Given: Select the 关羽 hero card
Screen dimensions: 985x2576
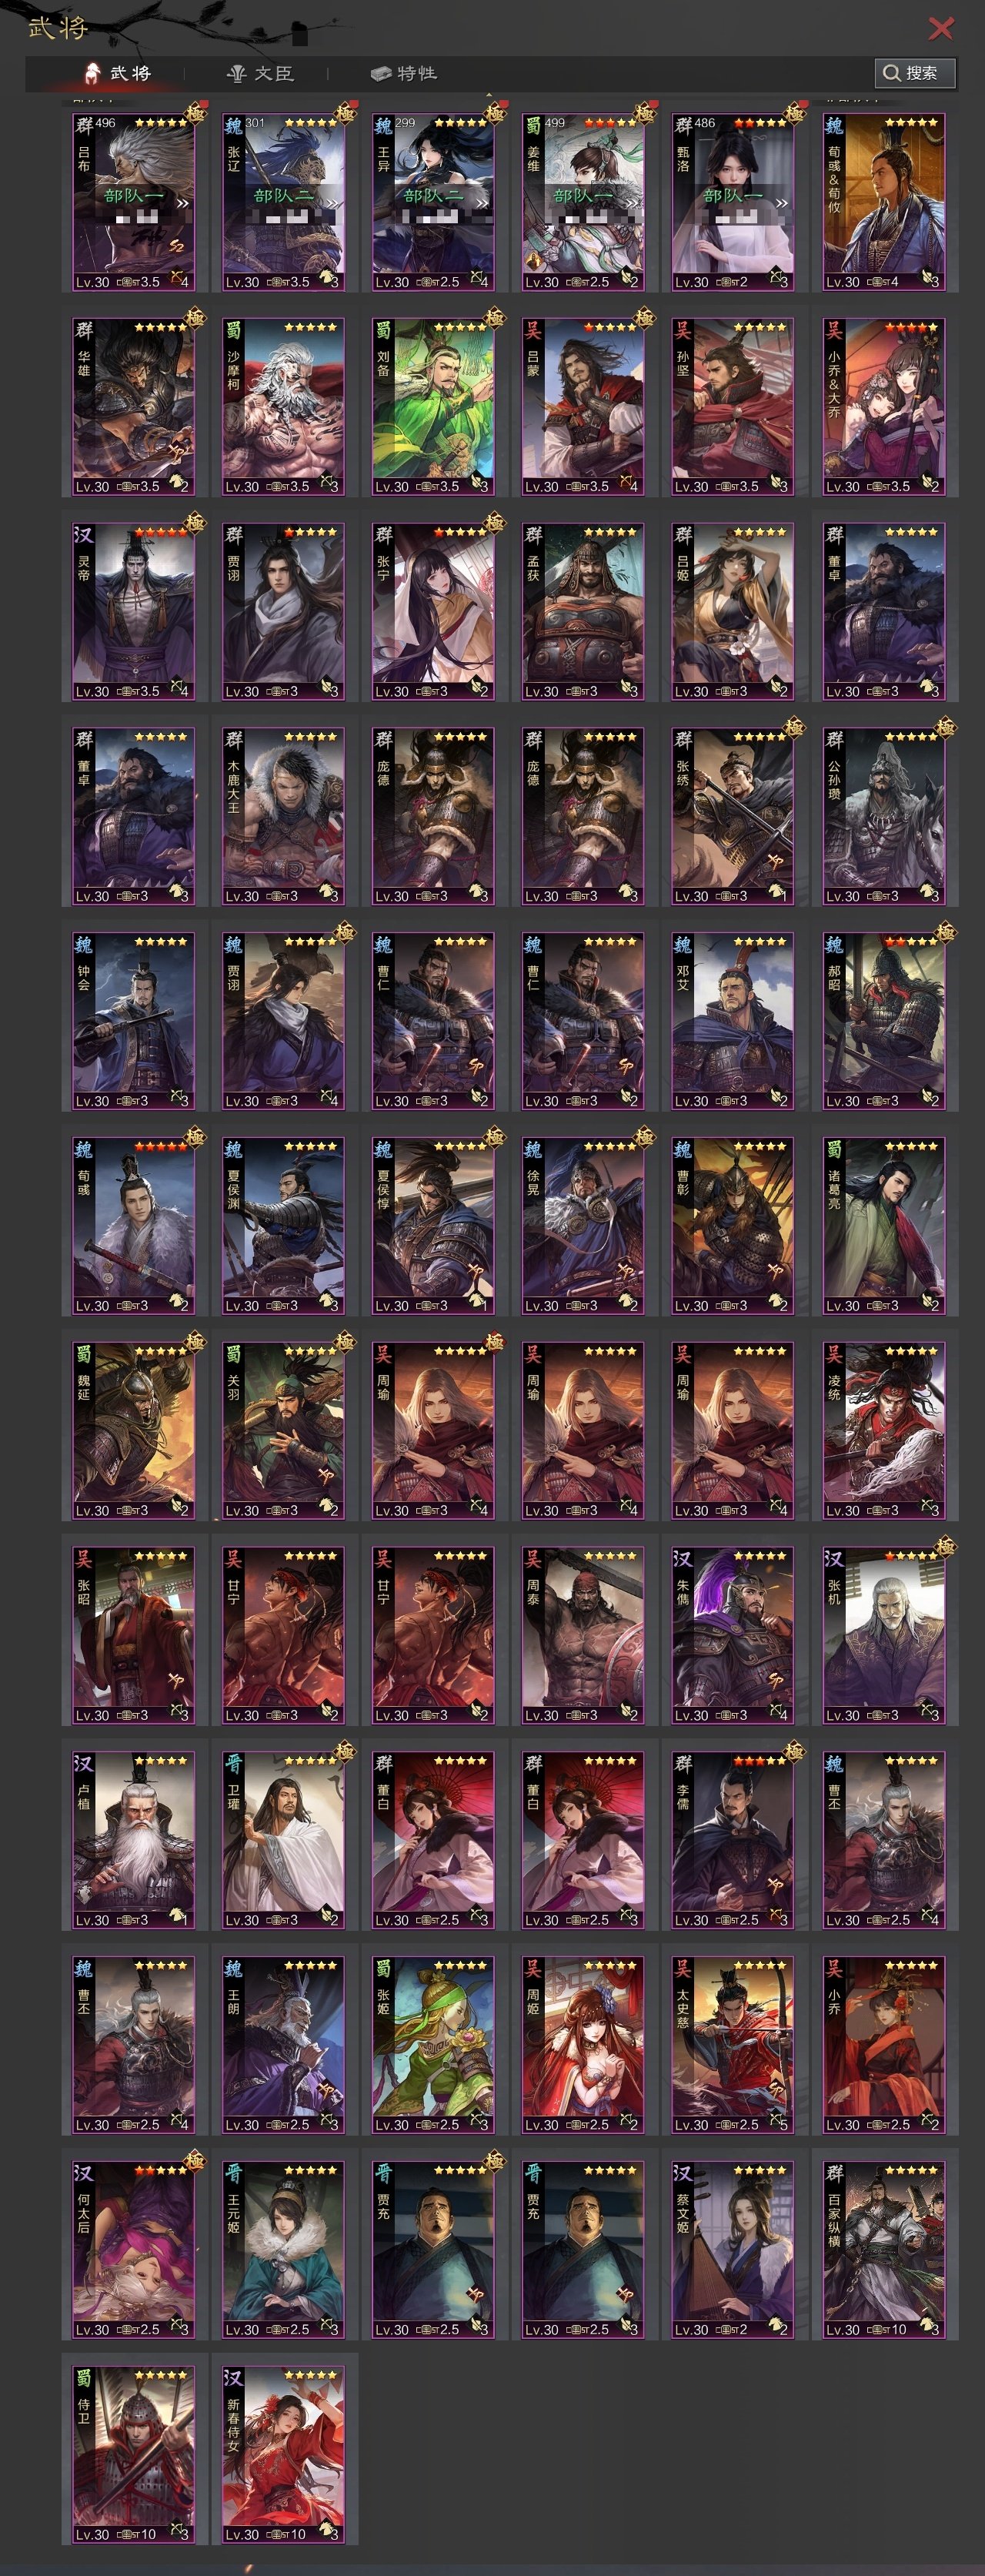Looking at the screenshot, I should coord(284,1429).
